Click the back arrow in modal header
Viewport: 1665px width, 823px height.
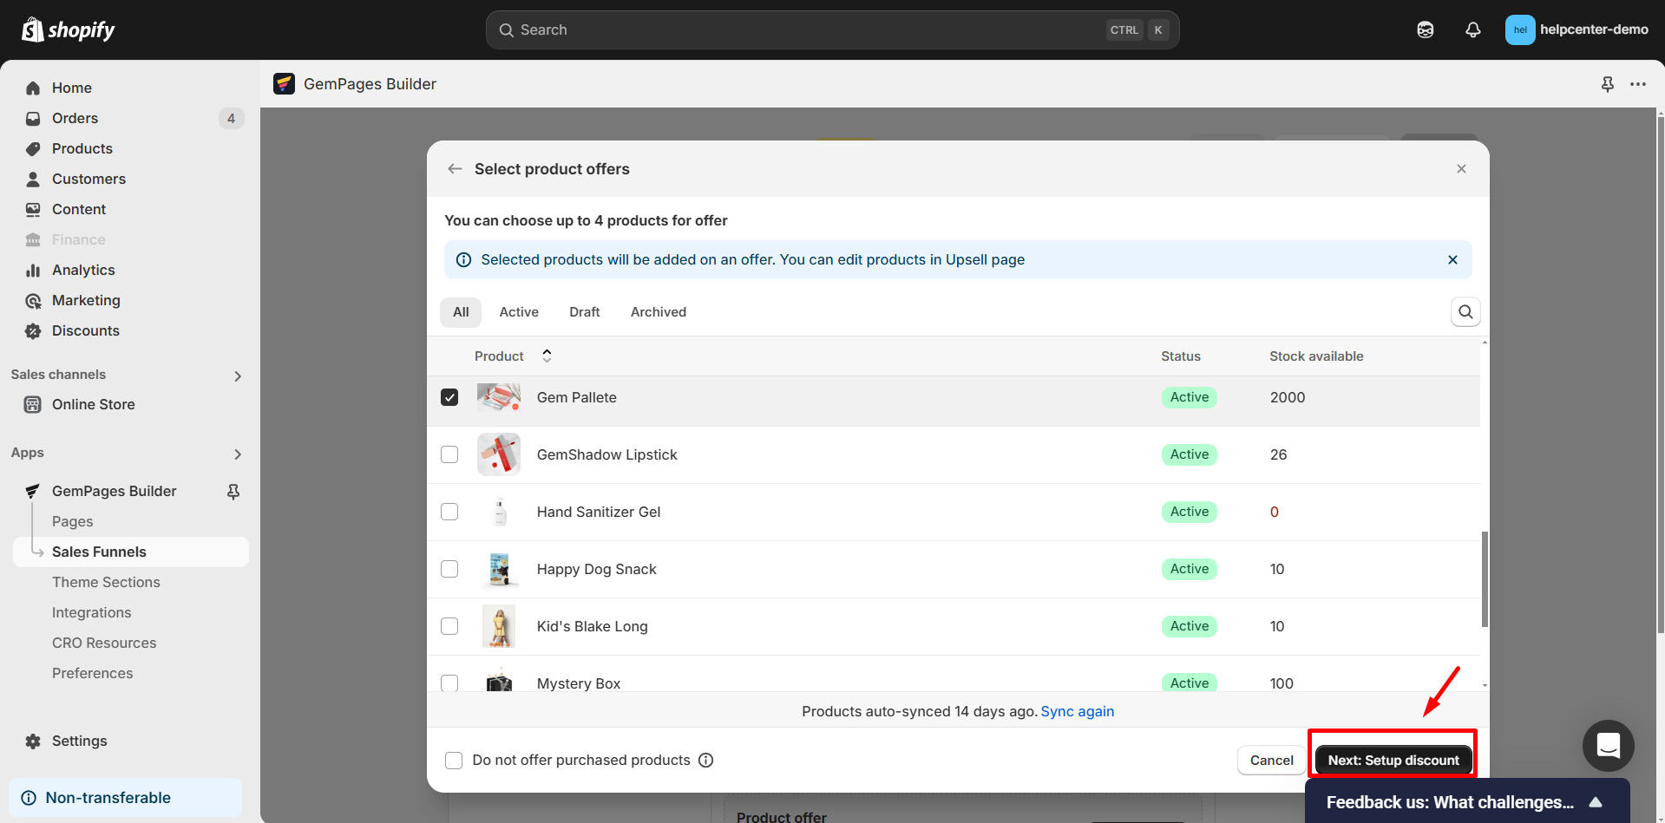[x=455, y=169]
